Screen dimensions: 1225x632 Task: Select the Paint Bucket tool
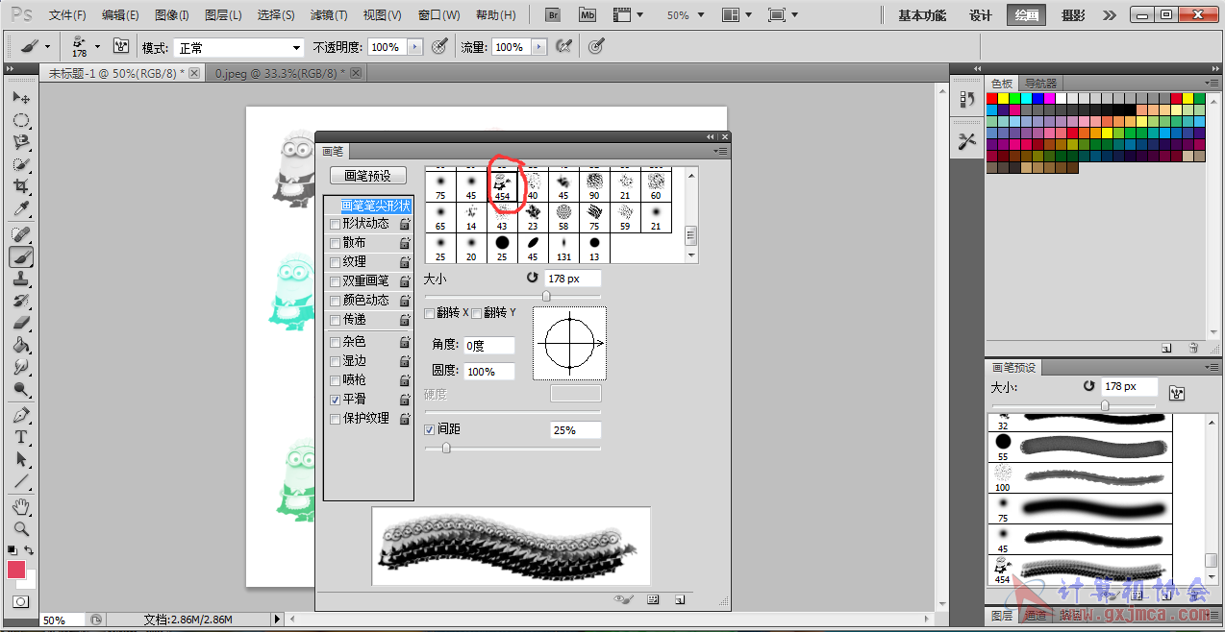(20, 345)
